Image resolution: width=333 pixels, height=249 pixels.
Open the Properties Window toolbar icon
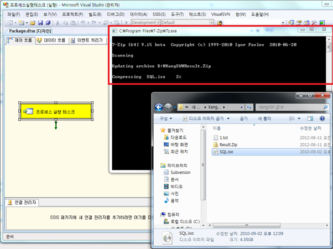[x=299, y=23]
